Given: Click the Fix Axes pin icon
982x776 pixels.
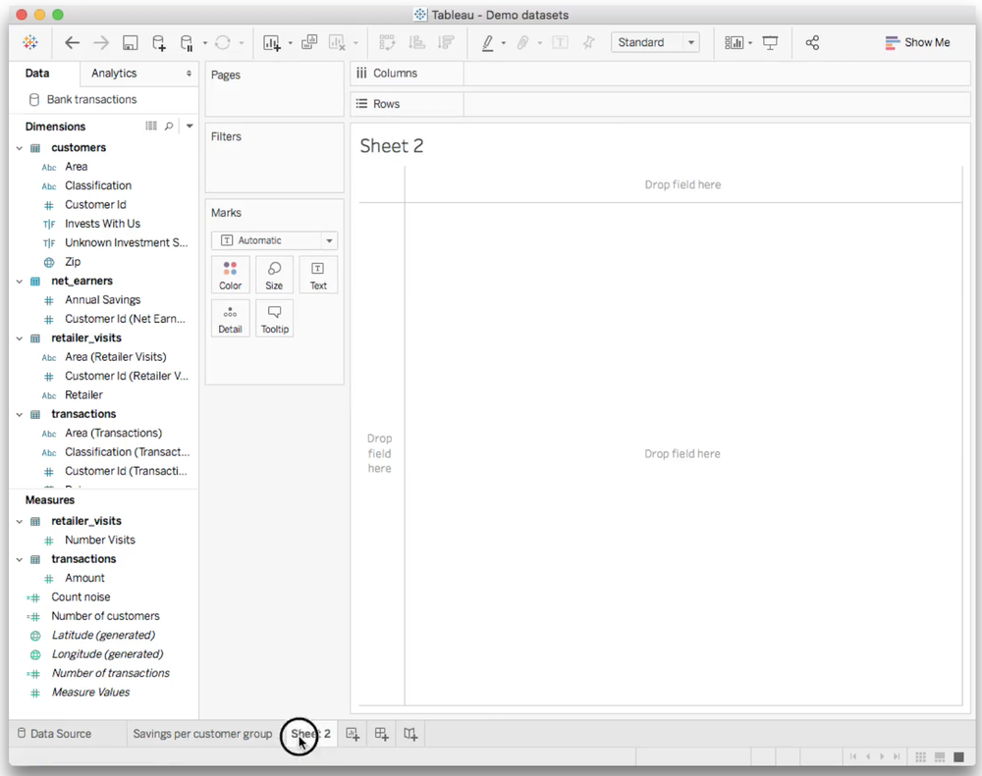Looking at the screenshot, I should pyautogui.click(x=588, y=42).
